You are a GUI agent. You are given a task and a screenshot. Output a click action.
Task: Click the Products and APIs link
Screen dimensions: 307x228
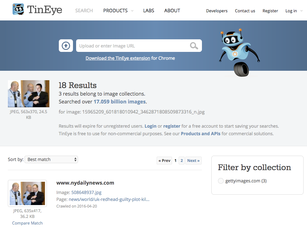point(200,134)
